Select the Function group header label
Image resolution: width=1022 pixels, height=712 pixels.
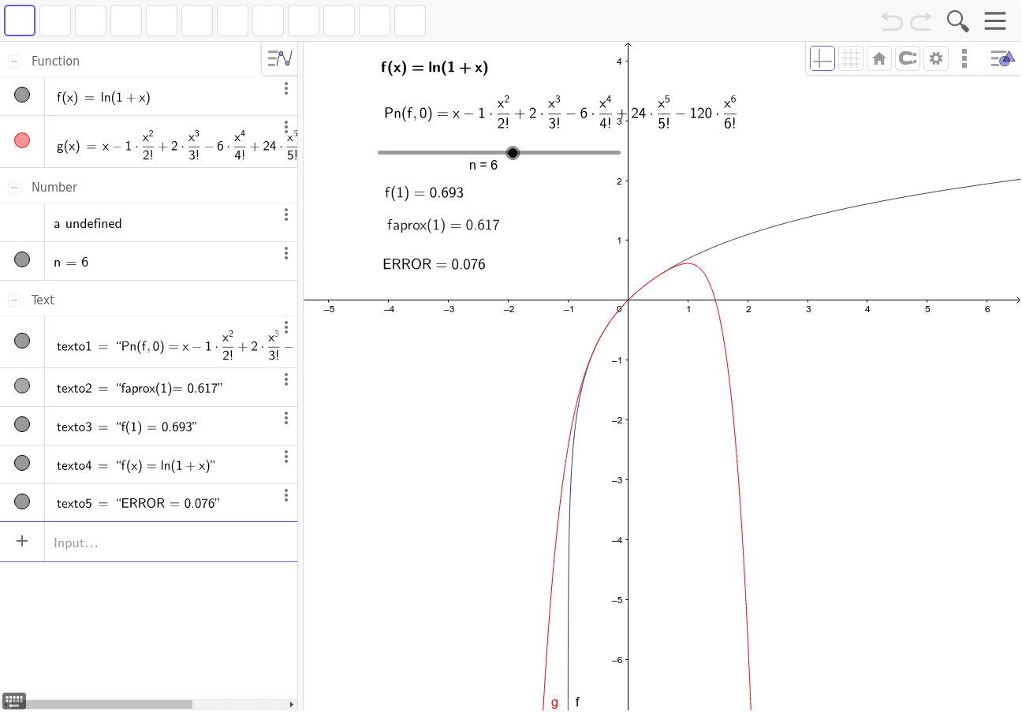55,61
